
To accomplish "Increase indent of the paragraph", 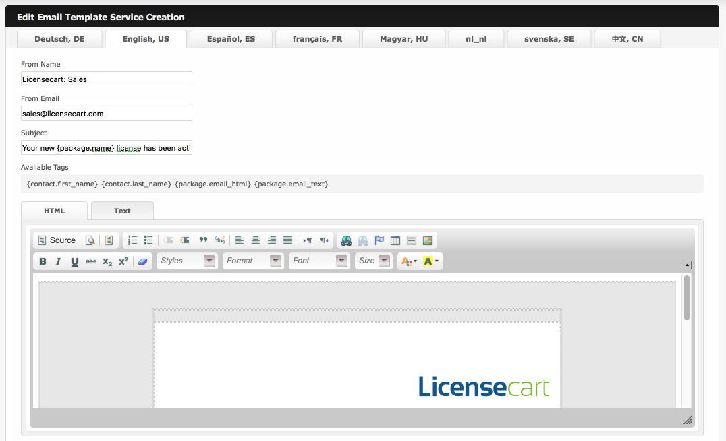I will (x=184, y=240).
